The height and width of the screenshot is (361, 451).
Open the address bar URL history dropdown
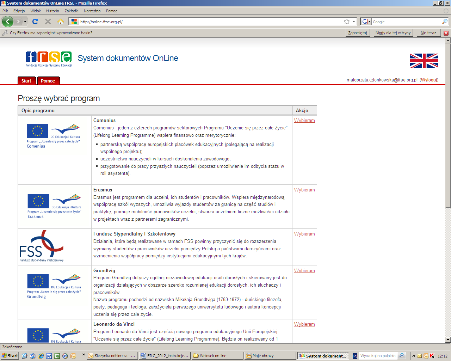(354, 22)
